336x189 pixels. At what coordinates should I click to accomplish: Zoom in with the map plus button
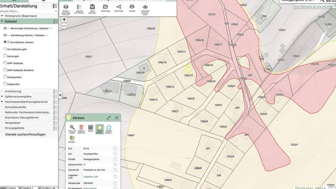(64, 20)
